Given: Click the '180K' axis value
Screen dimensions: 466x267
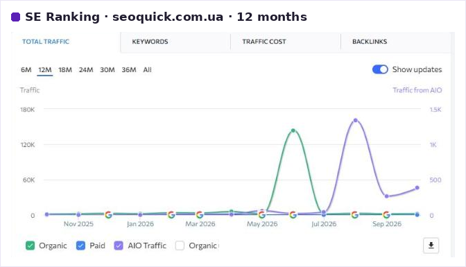Looking at the screenshot, I should (x=27, y=110).
